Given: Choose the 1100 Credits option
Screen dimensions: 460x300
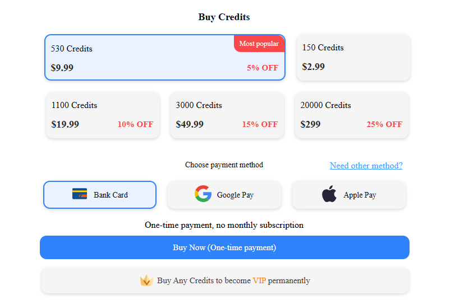Looking at the screenshot, I should 103,115.
